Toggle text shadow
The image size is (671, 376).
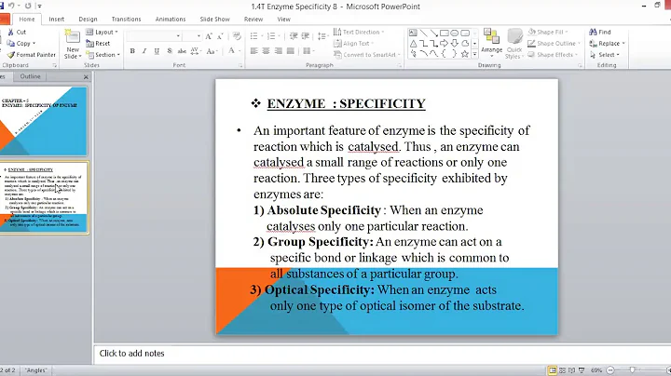170,51
